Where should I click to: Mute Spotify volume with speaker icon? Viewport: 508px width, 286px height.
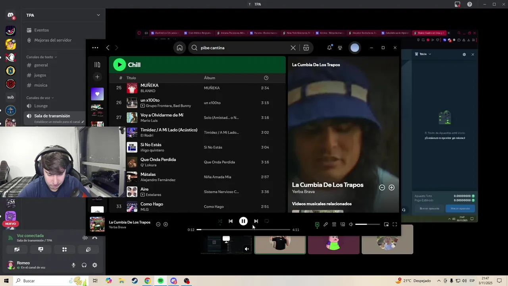click(x=351, y=224)
